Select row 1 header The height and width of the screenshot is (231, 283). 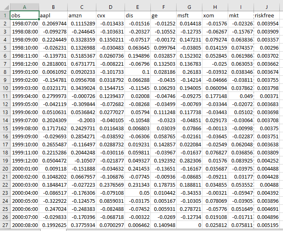(5, 15)
